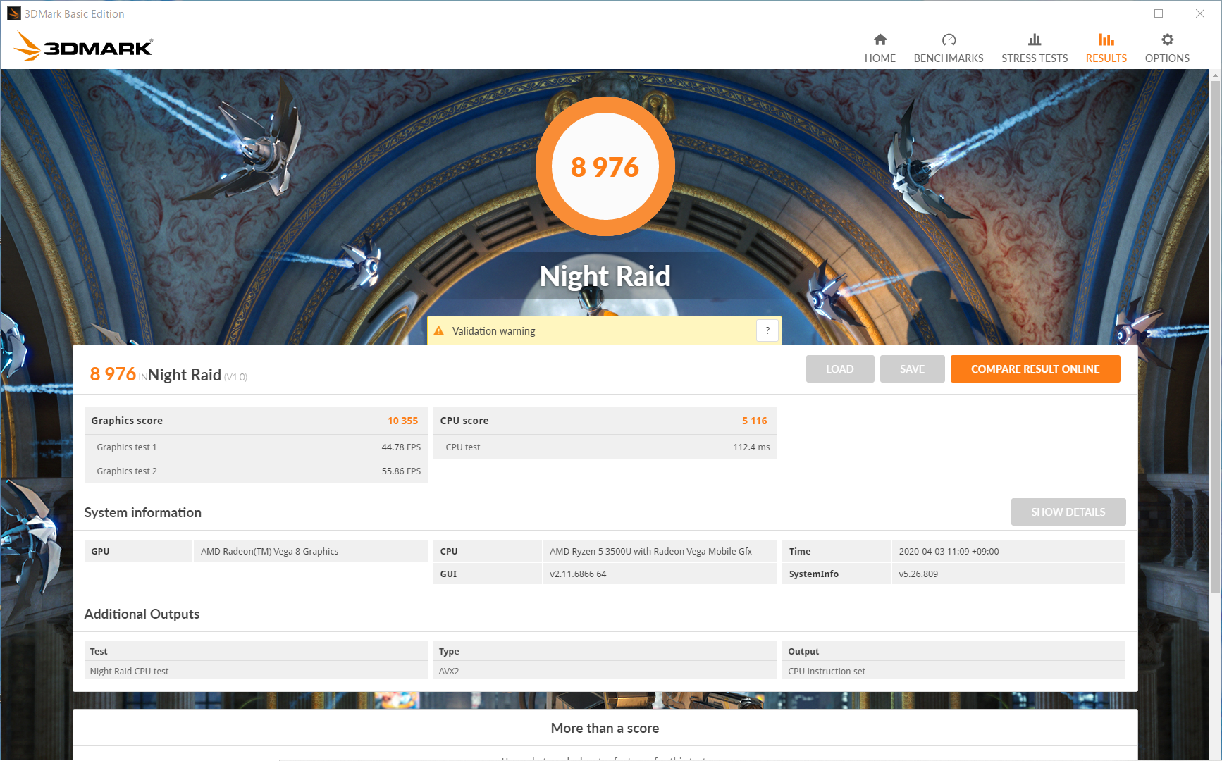This screenshot has height=761, width=1222.
Task: Click the LOAD button
Action: (x=840, y=369)
